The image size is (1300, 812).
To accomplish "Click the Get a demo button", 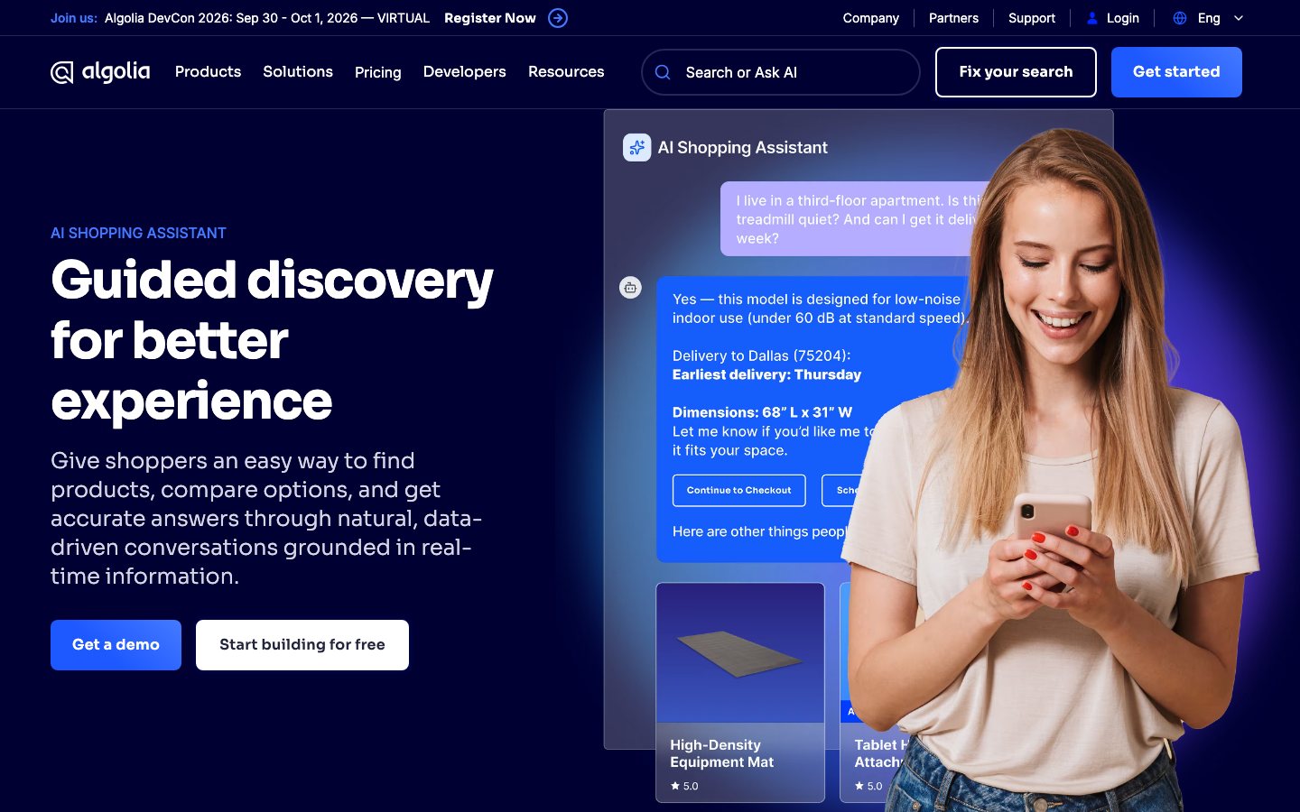I will (116, 645).
